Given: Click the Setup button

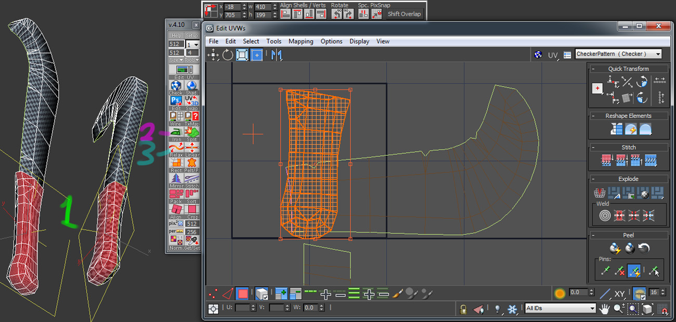Looking at the screenshot, I should coord(192,35).
